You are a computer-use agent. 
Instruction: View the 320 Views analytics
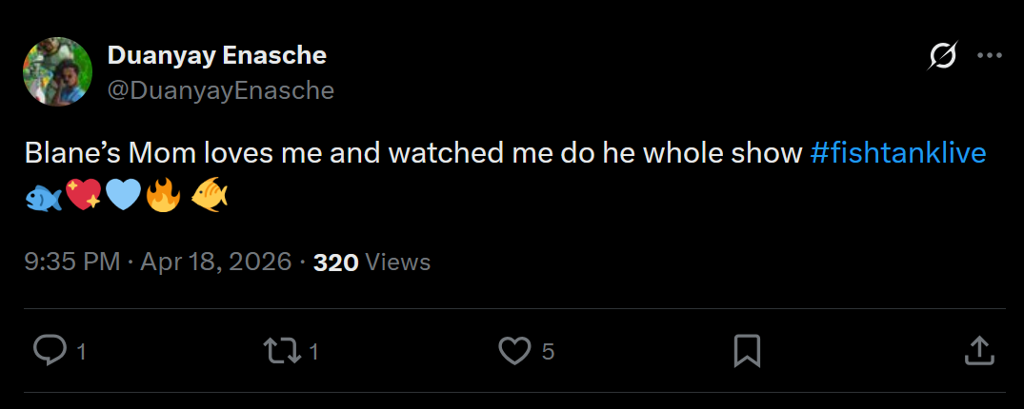coord(371,262)
